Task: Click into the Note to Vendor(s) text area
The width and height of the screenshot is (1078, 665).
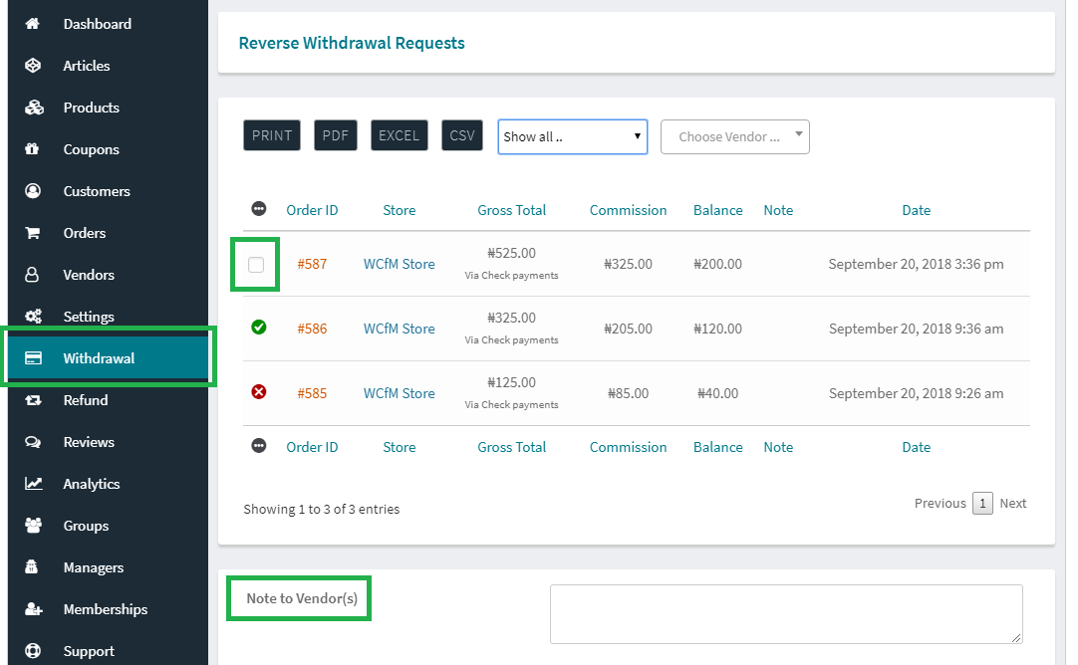Action: (785, 613)
